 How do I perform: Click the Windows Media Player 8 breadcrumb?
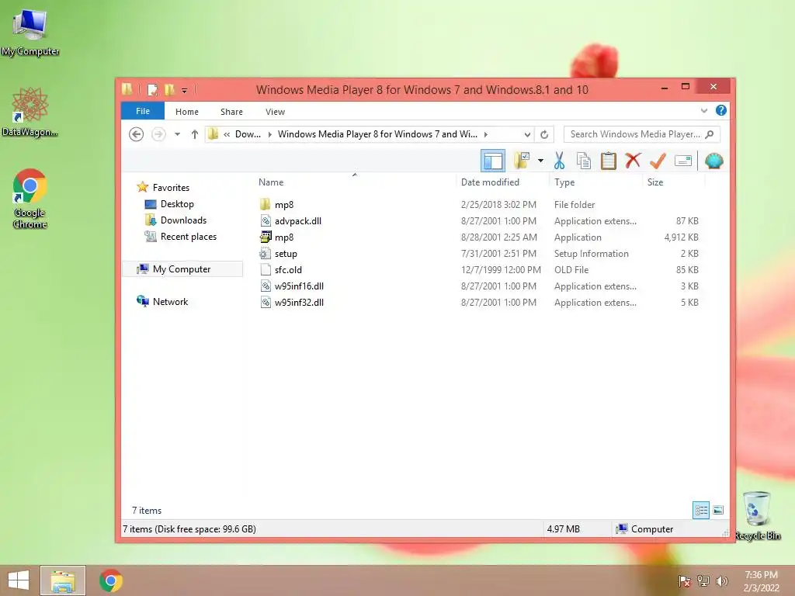[x=377, y=134]
